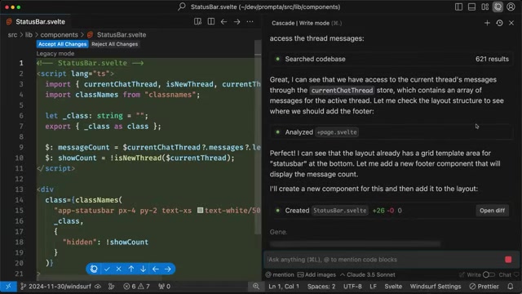Open the editor more actions ellipsis

250,22
